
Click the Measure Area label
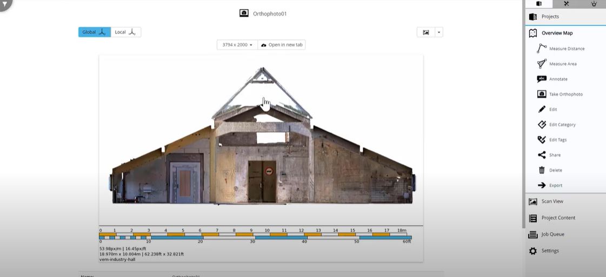click(x=563, y=64)
